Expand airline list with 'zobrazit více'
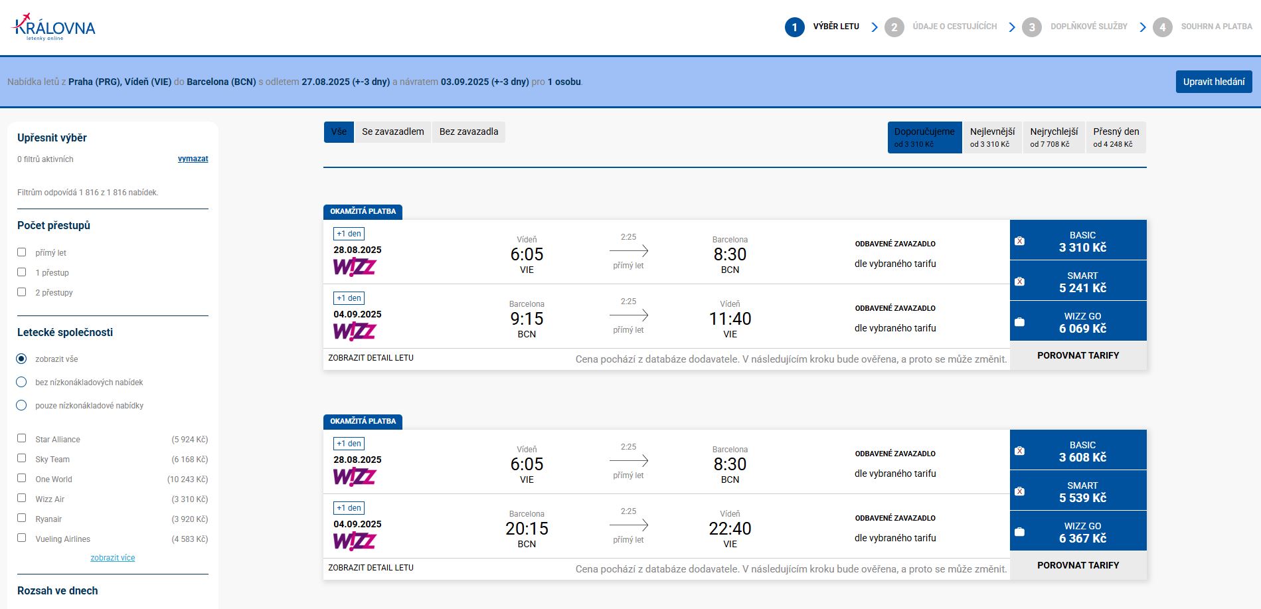The width and height of the screenshot is (1261, 609). click(113, 558)
